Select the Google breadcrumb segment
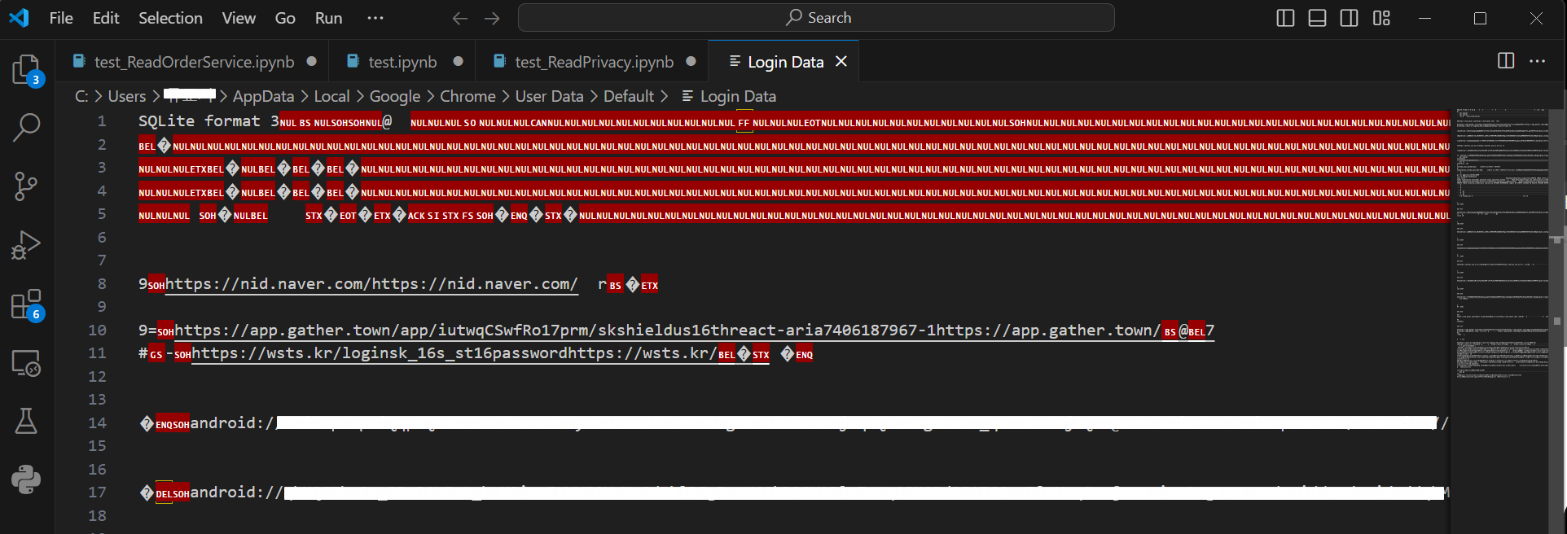 (395, 96)
